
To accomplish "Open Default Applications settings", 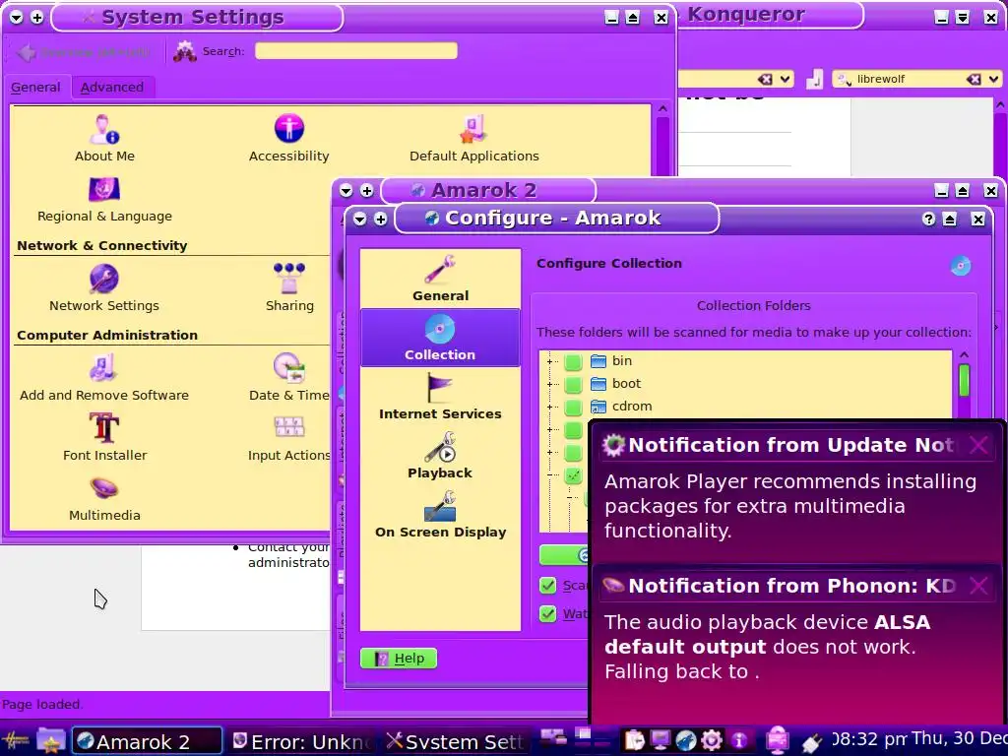I will tap(473, 138).
